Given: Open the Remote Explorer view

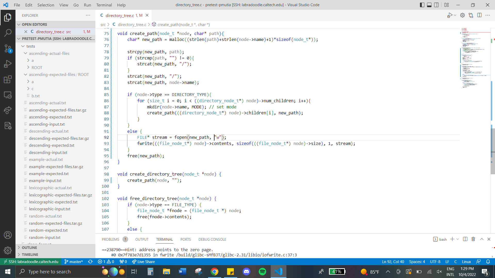Looking at the screenshot, I should pyautogui.click(x=8, y=95).
